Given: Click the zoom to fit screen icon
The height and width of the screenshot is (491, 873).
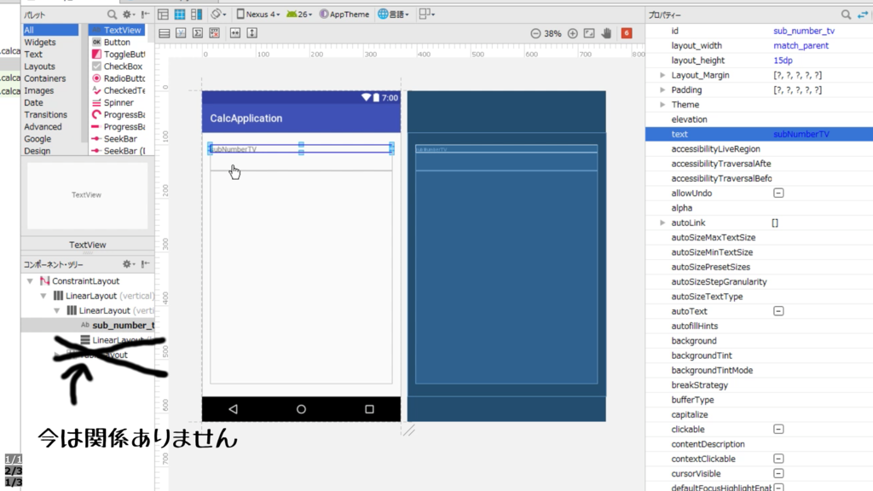Looking at the screenshot, I should pyautogui.click(x=589, y=33).
